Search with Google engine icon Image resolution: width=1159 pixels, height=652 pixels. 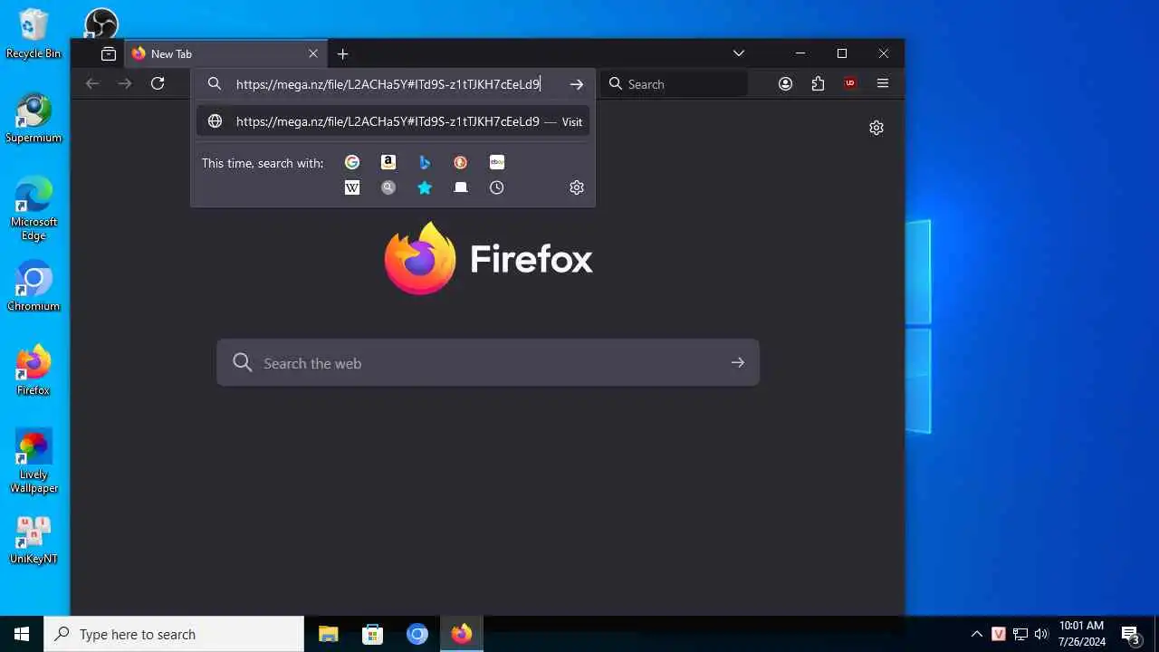pyautogui.click(x=352, y=162)
